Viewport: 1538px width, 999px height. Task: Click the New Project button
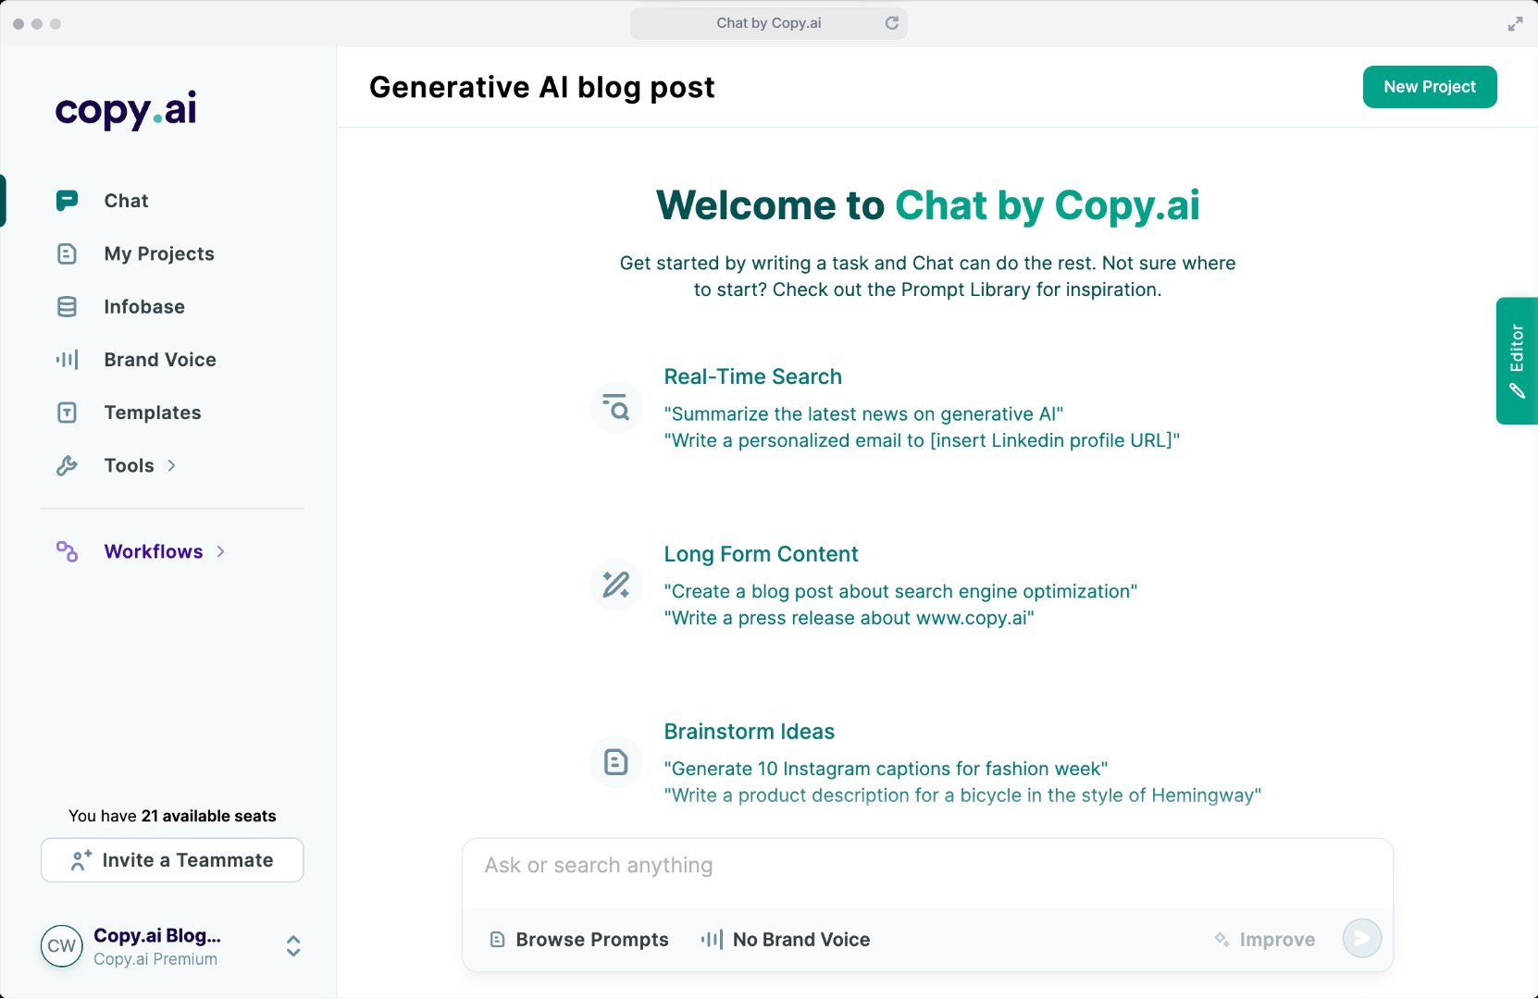click(x=1429, y=87)
